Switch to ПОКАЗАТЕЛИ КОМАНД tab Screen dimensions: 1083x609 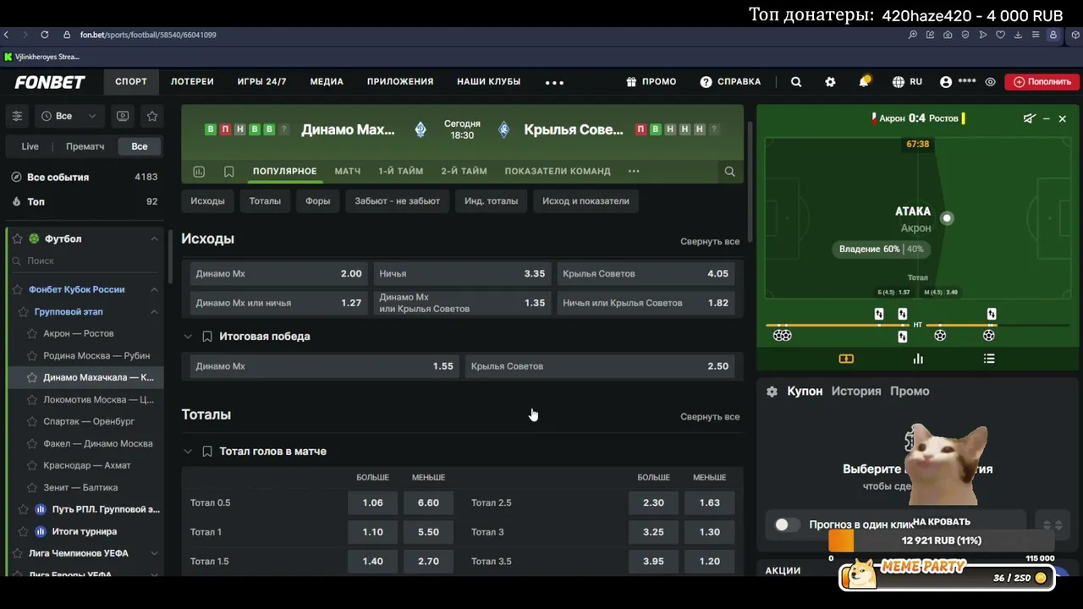pyautogui.click(x=558, y=172)
